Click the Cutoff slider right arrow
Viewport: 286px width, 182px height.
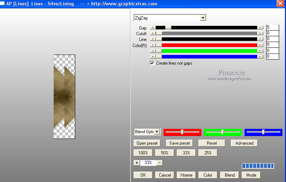(260, 33)
